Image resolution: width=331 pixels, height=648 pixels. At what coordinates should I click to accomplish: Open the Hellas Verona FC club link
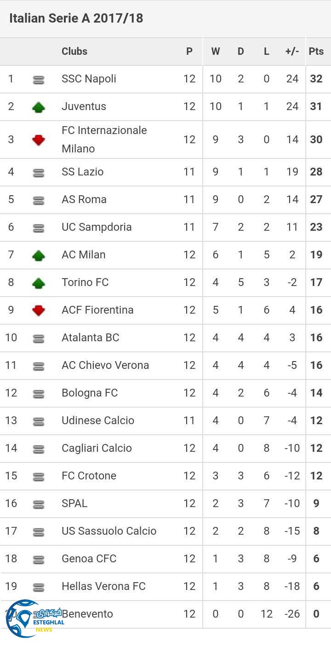pyautogui.click(x=103, y=586)
